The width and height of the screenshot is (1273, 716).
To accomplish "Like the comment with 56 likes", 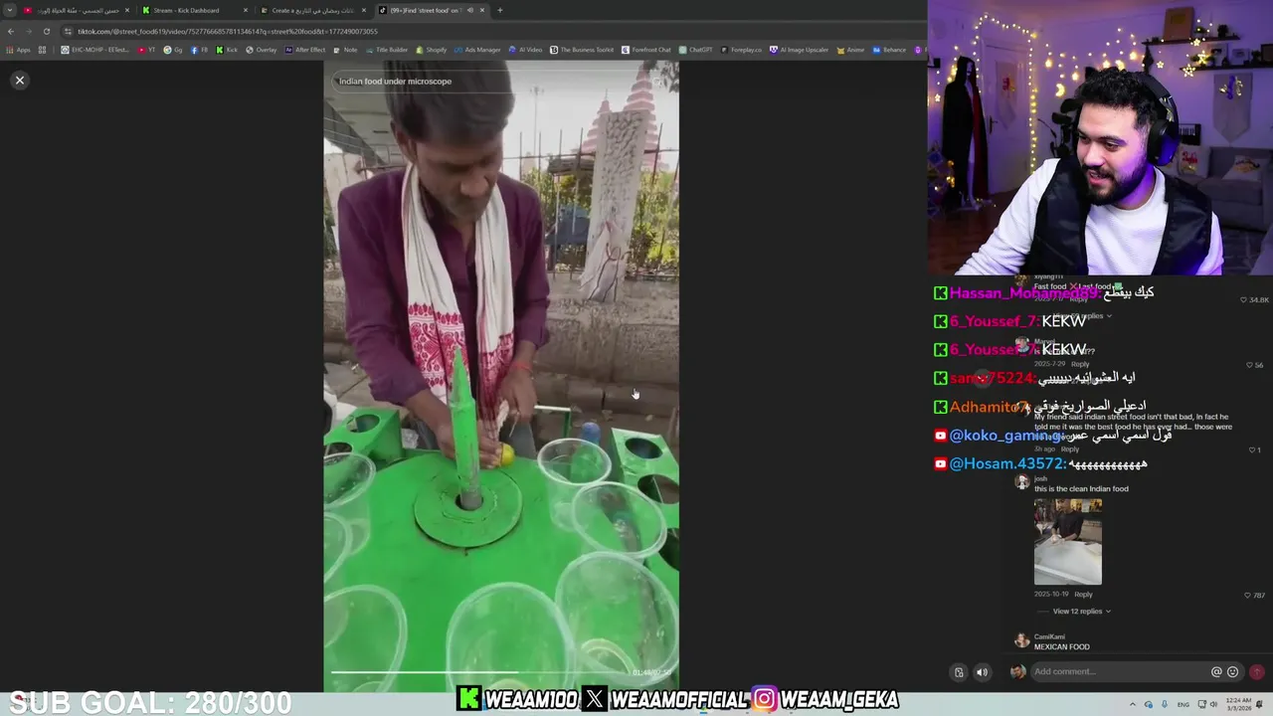I will [x=1250, y=365].
